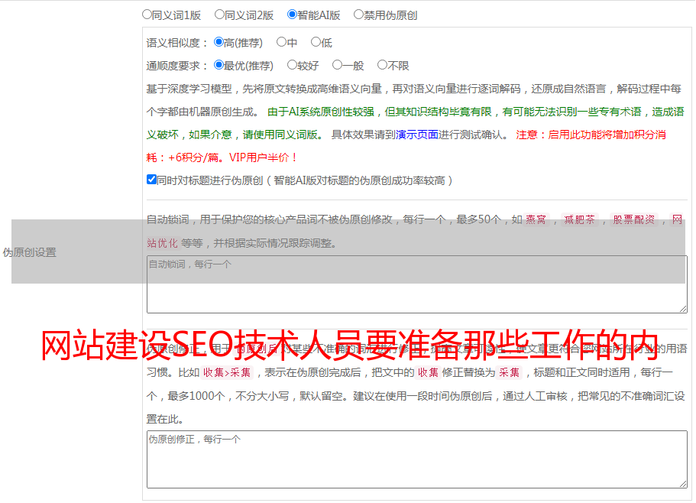Select the 同义词2版 radio option
Image resolution: width=696 pixels, height=503 pixels.
coord(219,15)
